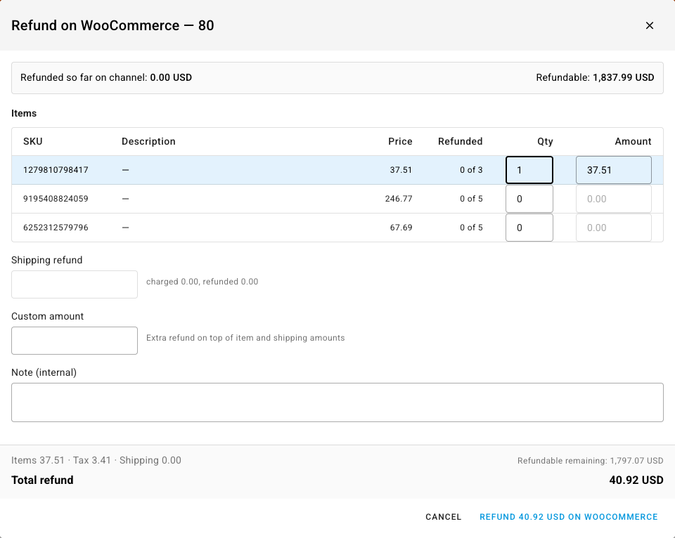Screen dimensions: 675x538
Task: Click the Description column header
Action: point(148,141)
